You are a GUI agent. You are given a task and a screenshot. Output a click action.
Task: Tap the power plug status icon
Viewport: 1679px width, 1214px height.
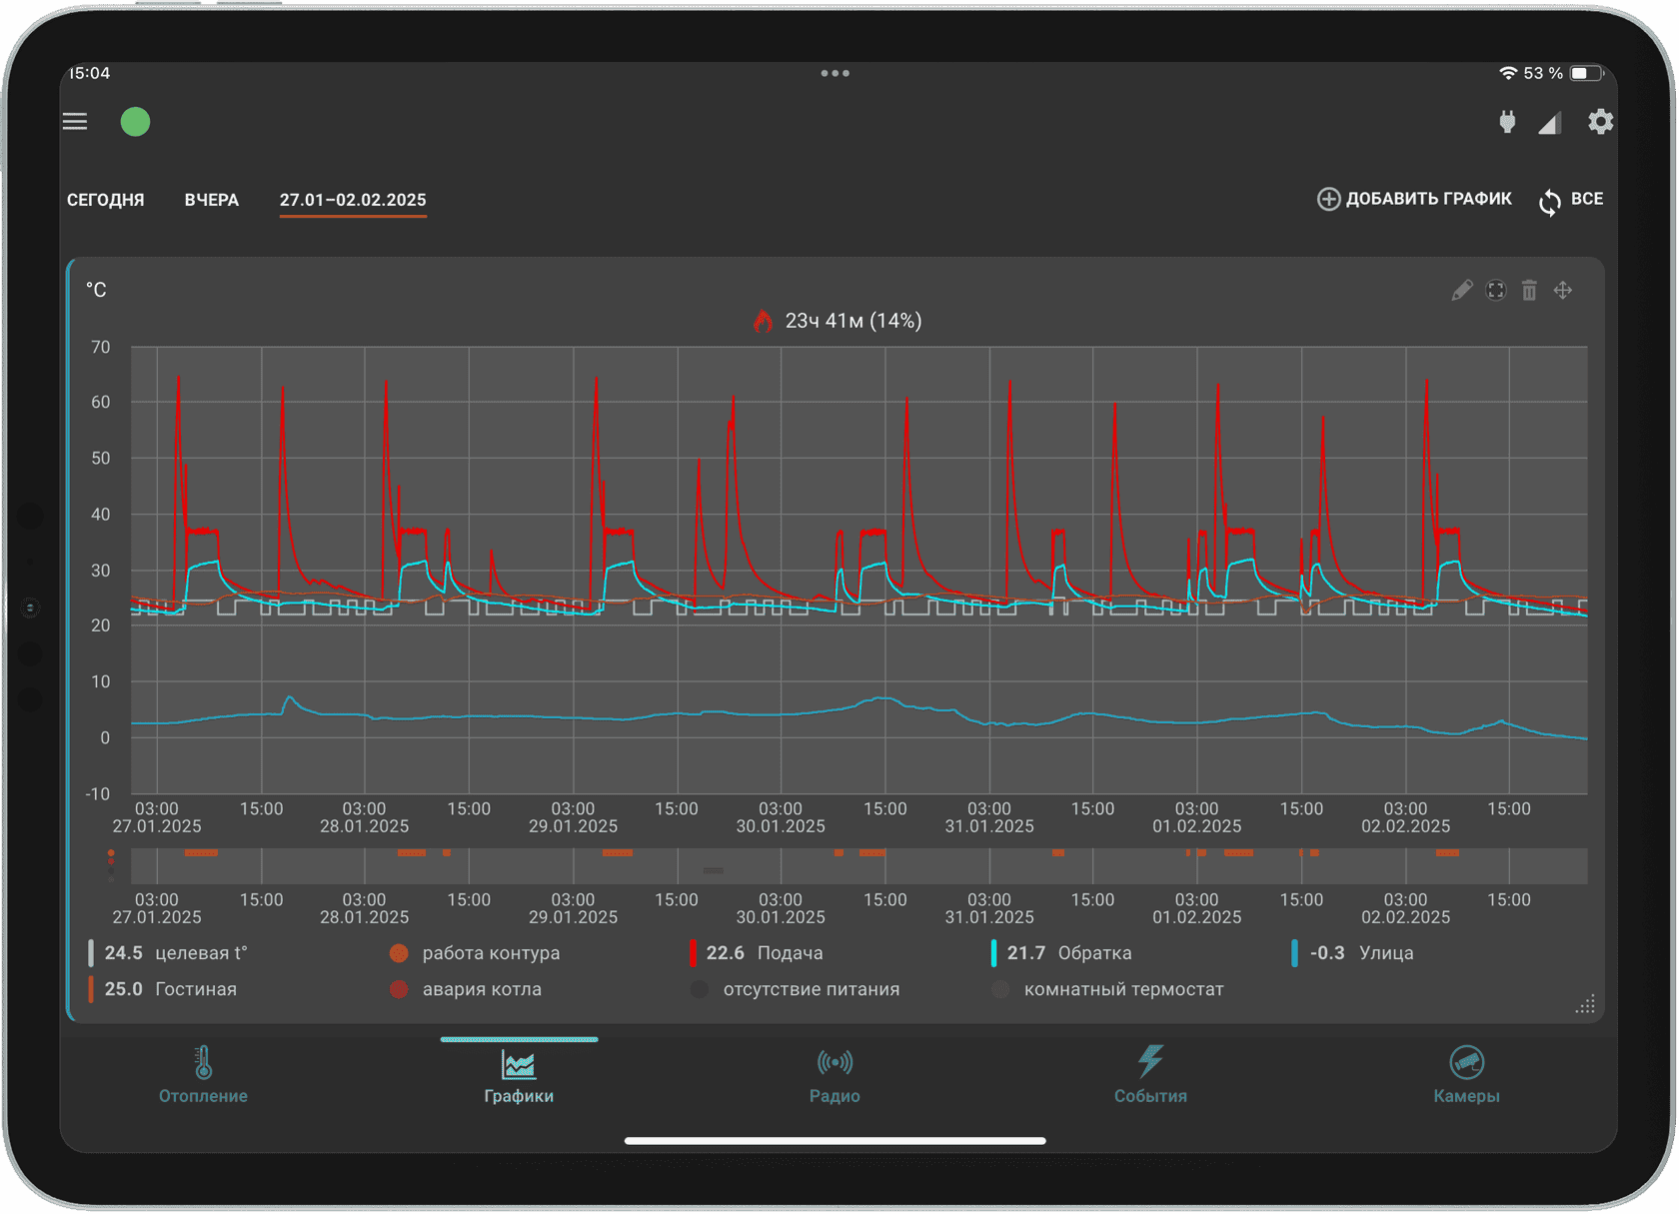coord(1507,122)
